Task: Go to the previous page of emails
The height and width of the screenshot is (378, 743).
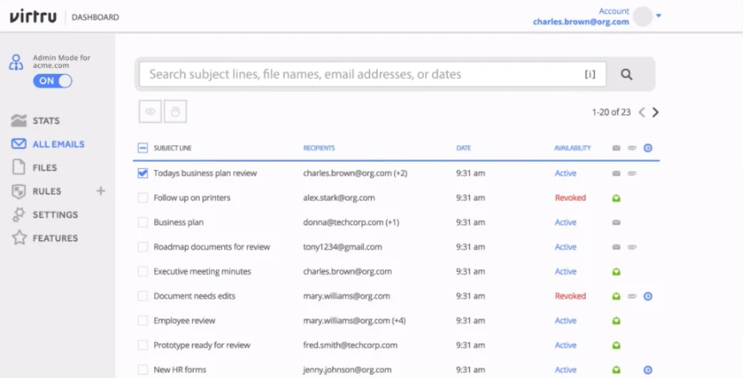Action: pos(641,112)
